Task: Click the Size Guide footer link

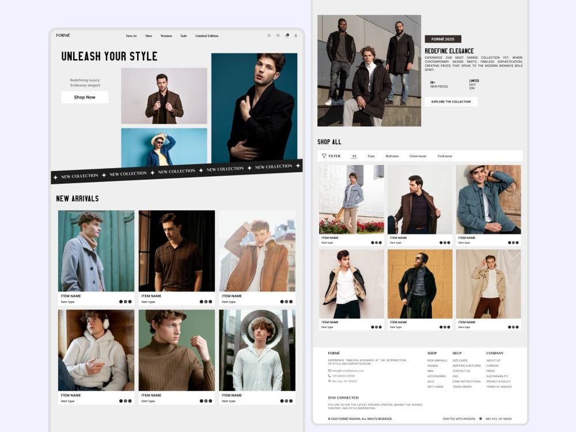Action: pos(460,361)
